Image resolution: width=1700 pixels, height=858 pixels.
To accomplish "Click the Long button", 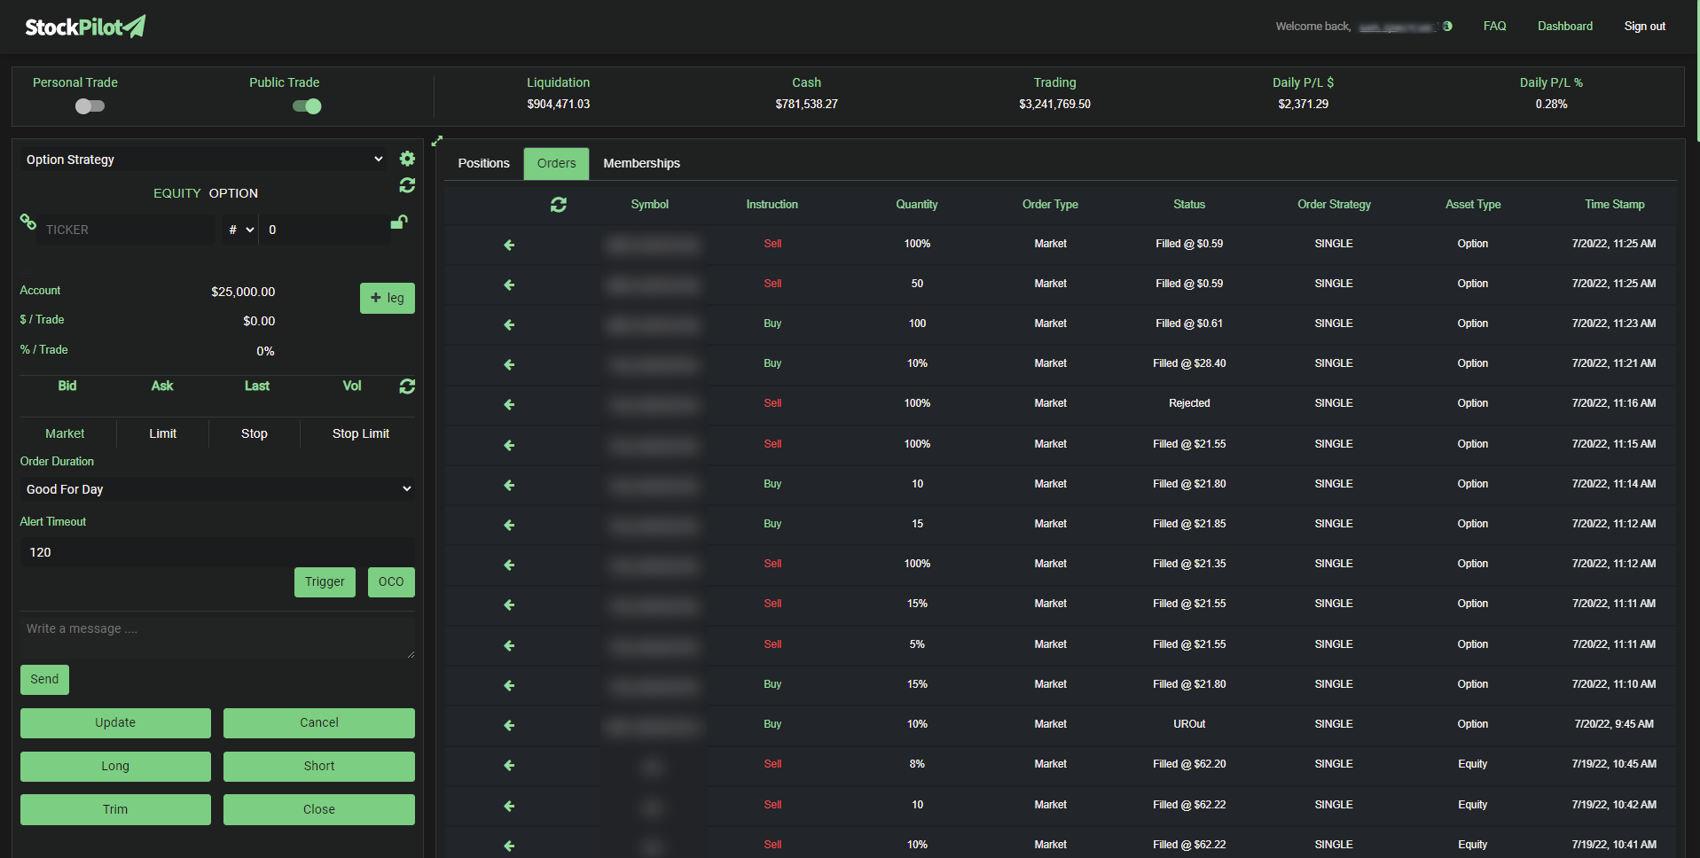I will [114, 766].
